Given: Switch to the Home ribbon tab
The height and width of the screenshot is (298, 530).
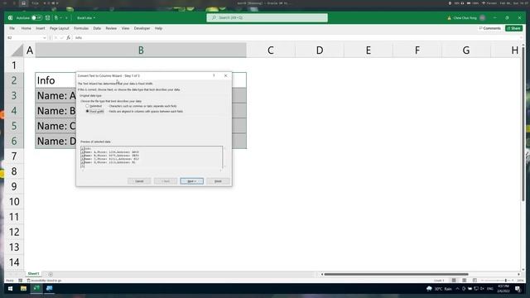Looking at the screenshot, I should pyautogui.click(x=26, y=28).
